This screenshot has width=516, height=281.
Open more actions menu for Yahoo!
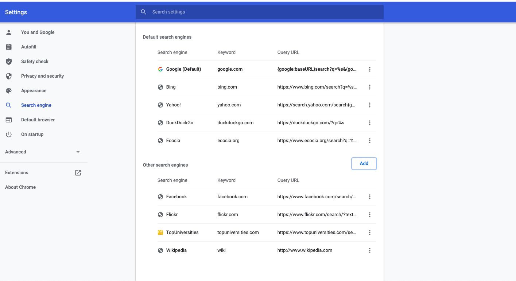[370, 105]
